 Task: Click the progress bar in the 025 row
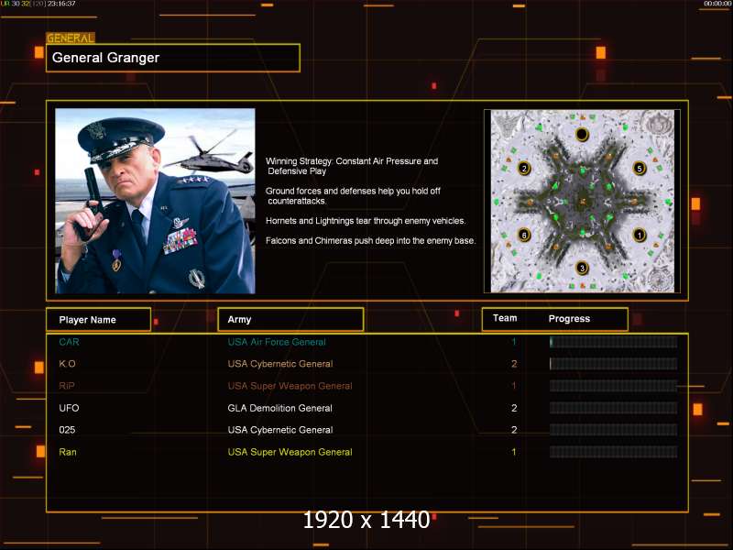pos(613,430)
